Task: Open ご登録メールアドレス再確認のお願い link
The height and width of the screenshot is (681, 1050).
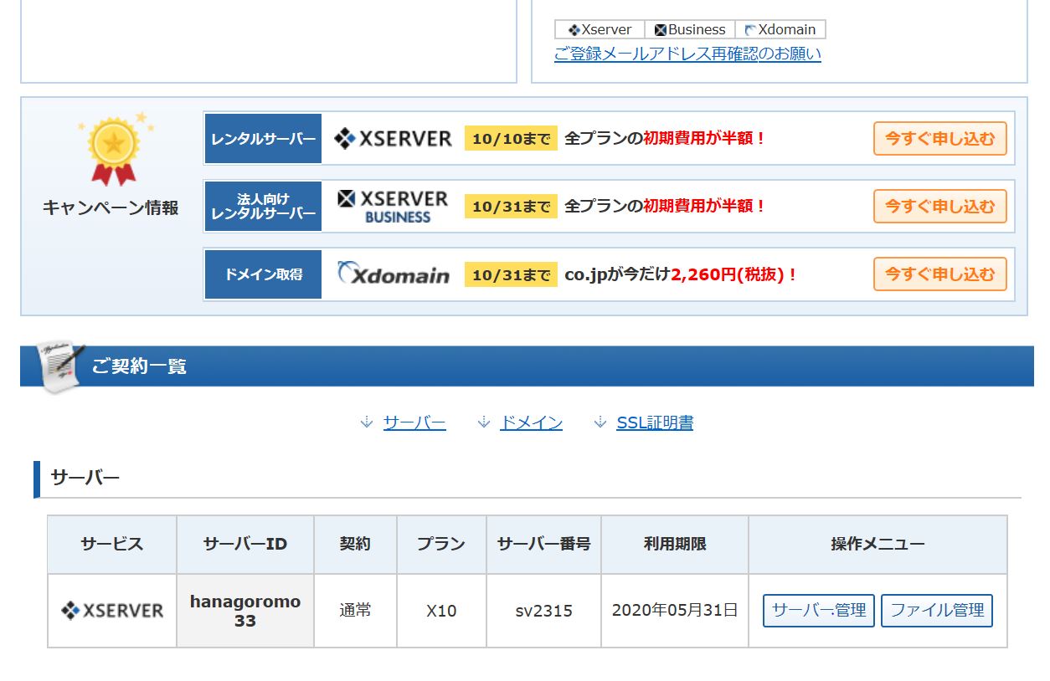Action: 687,54
